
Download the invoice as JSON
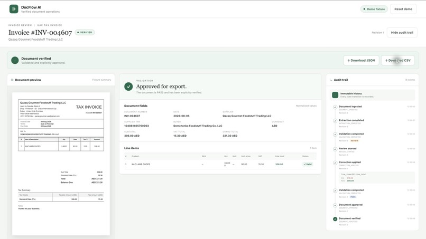(x=361, y=61)
